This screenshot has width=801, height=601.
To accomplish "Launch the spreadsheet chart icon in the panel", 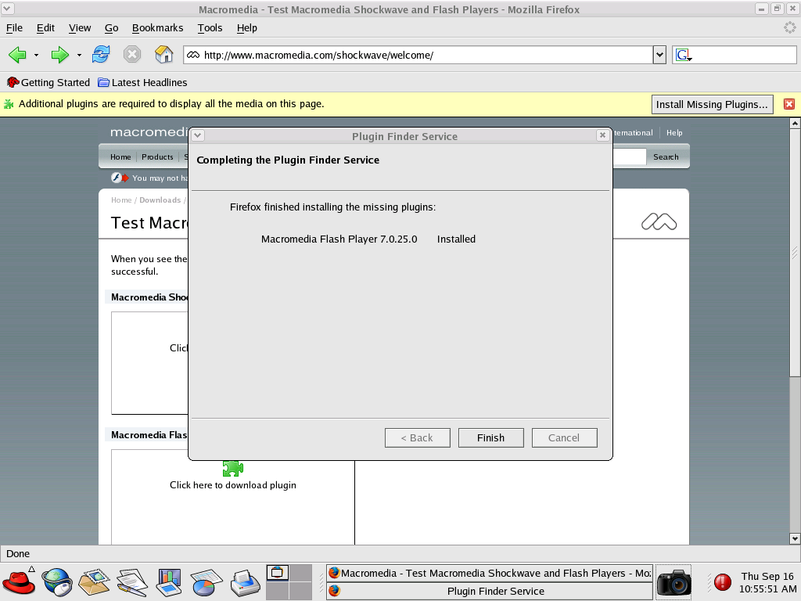I will 207,582.
